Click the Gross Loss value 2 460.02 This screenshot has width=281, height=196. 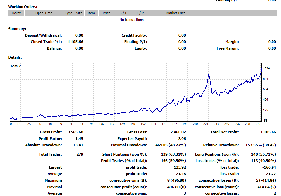click(178, 132)
